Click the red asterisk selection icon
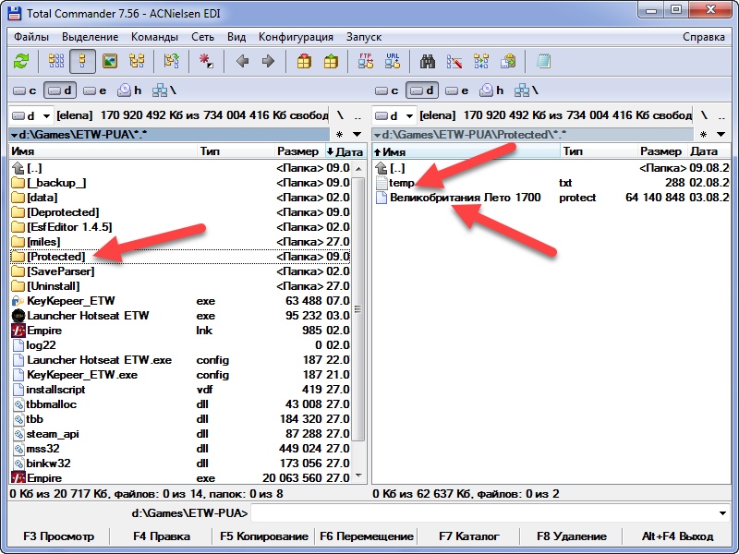The height and width of the screenshot is (554, 739). coord(206,61)
